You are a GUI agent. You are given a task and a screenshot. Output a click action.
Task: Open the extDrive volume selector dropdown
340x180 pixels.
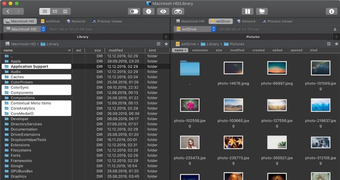click(213, 29)
